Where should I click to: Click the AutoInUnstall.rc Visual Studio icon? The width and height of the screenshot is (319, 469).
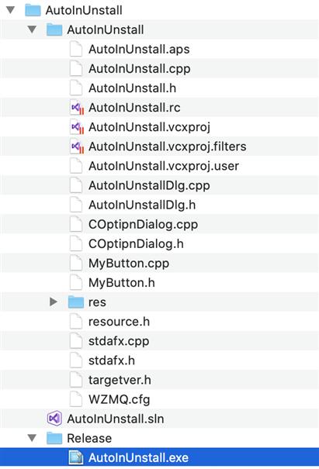77,108
